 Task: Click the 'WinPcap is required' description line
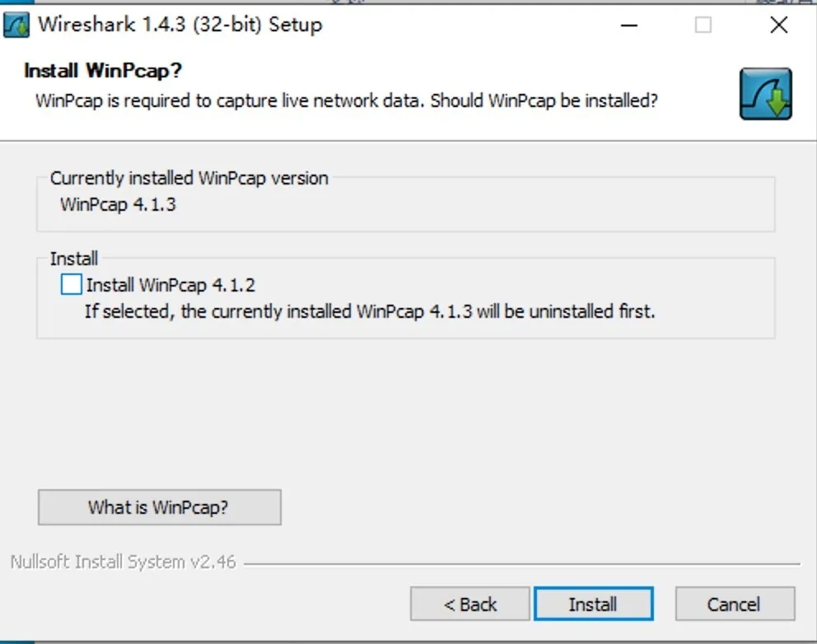tap(346, 101)
